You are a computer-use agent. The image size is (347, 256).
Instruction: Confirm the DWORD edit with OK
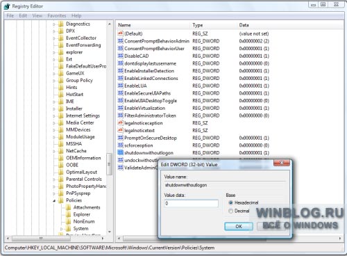click(x=239, y=226)
